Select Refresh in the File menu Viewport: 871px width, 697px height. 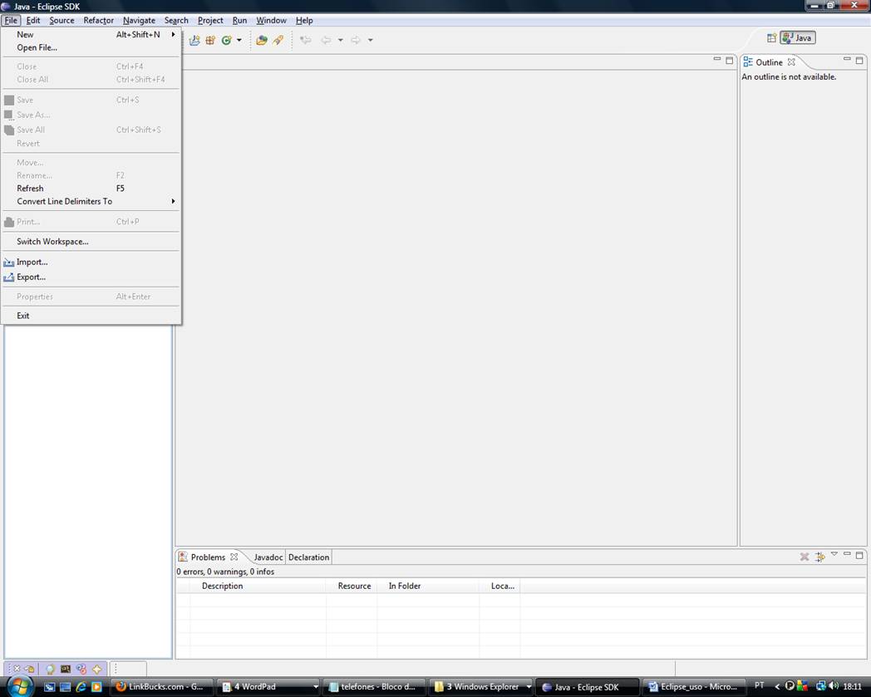(91, 189)
